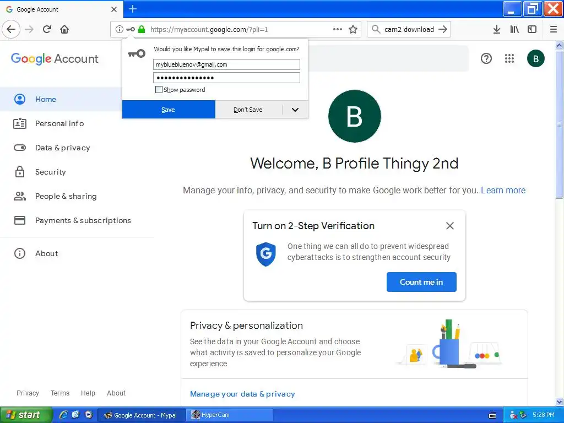564x423 pixels.
Task: Toggle the sidebar view icon
Action: click(x=532, y=29)
